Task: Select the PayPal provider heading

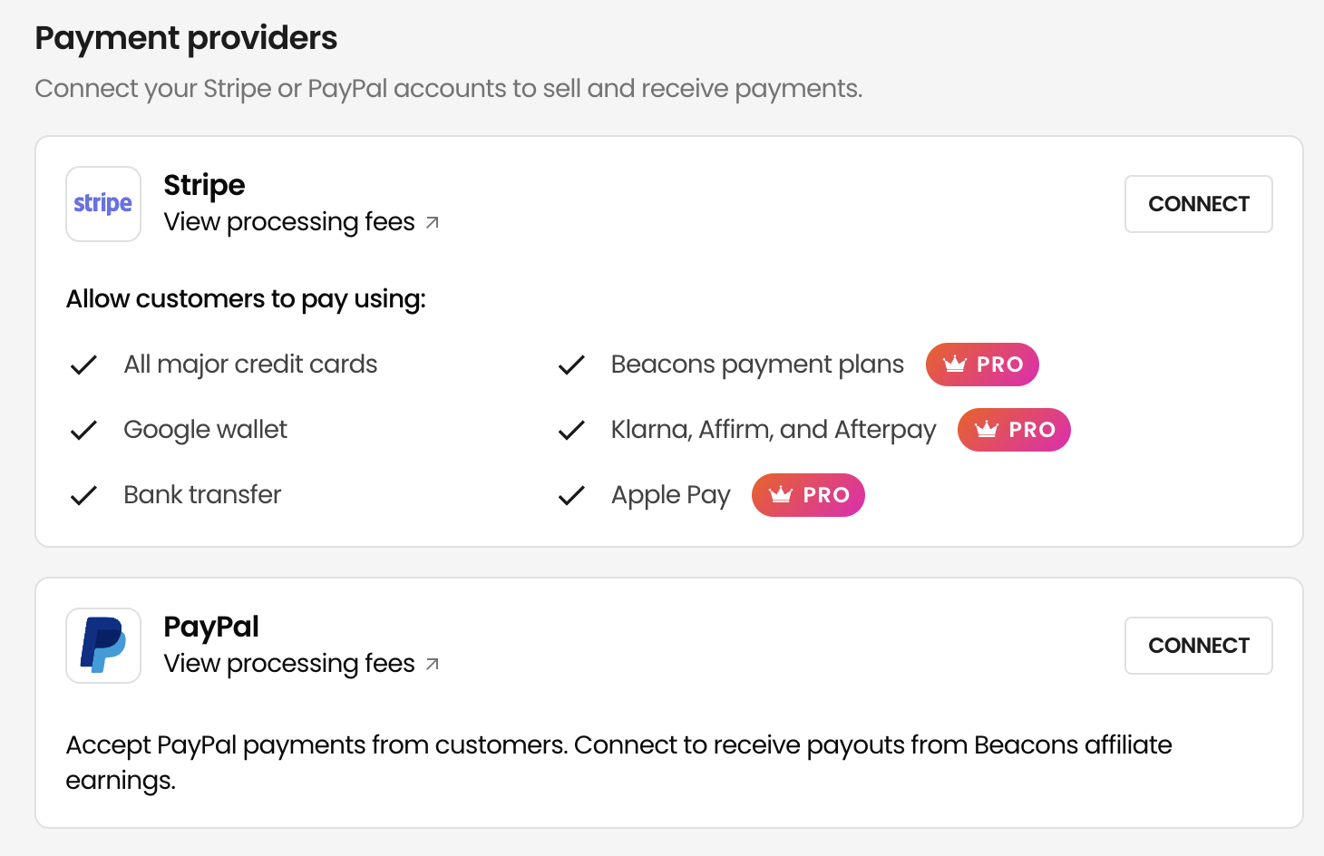Action: tap(211, 627)
